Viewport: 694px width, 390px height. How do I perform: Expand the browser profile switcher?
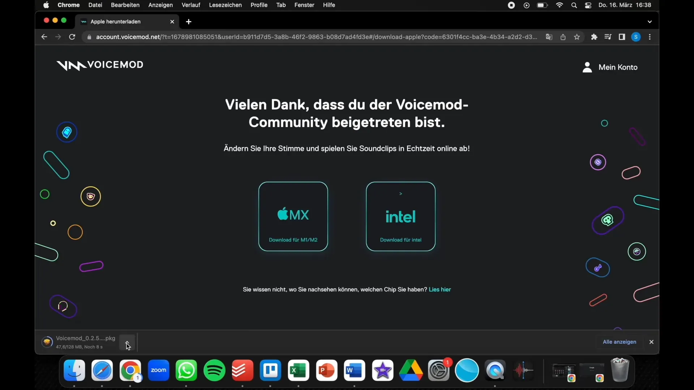click(x=636, y=37)
